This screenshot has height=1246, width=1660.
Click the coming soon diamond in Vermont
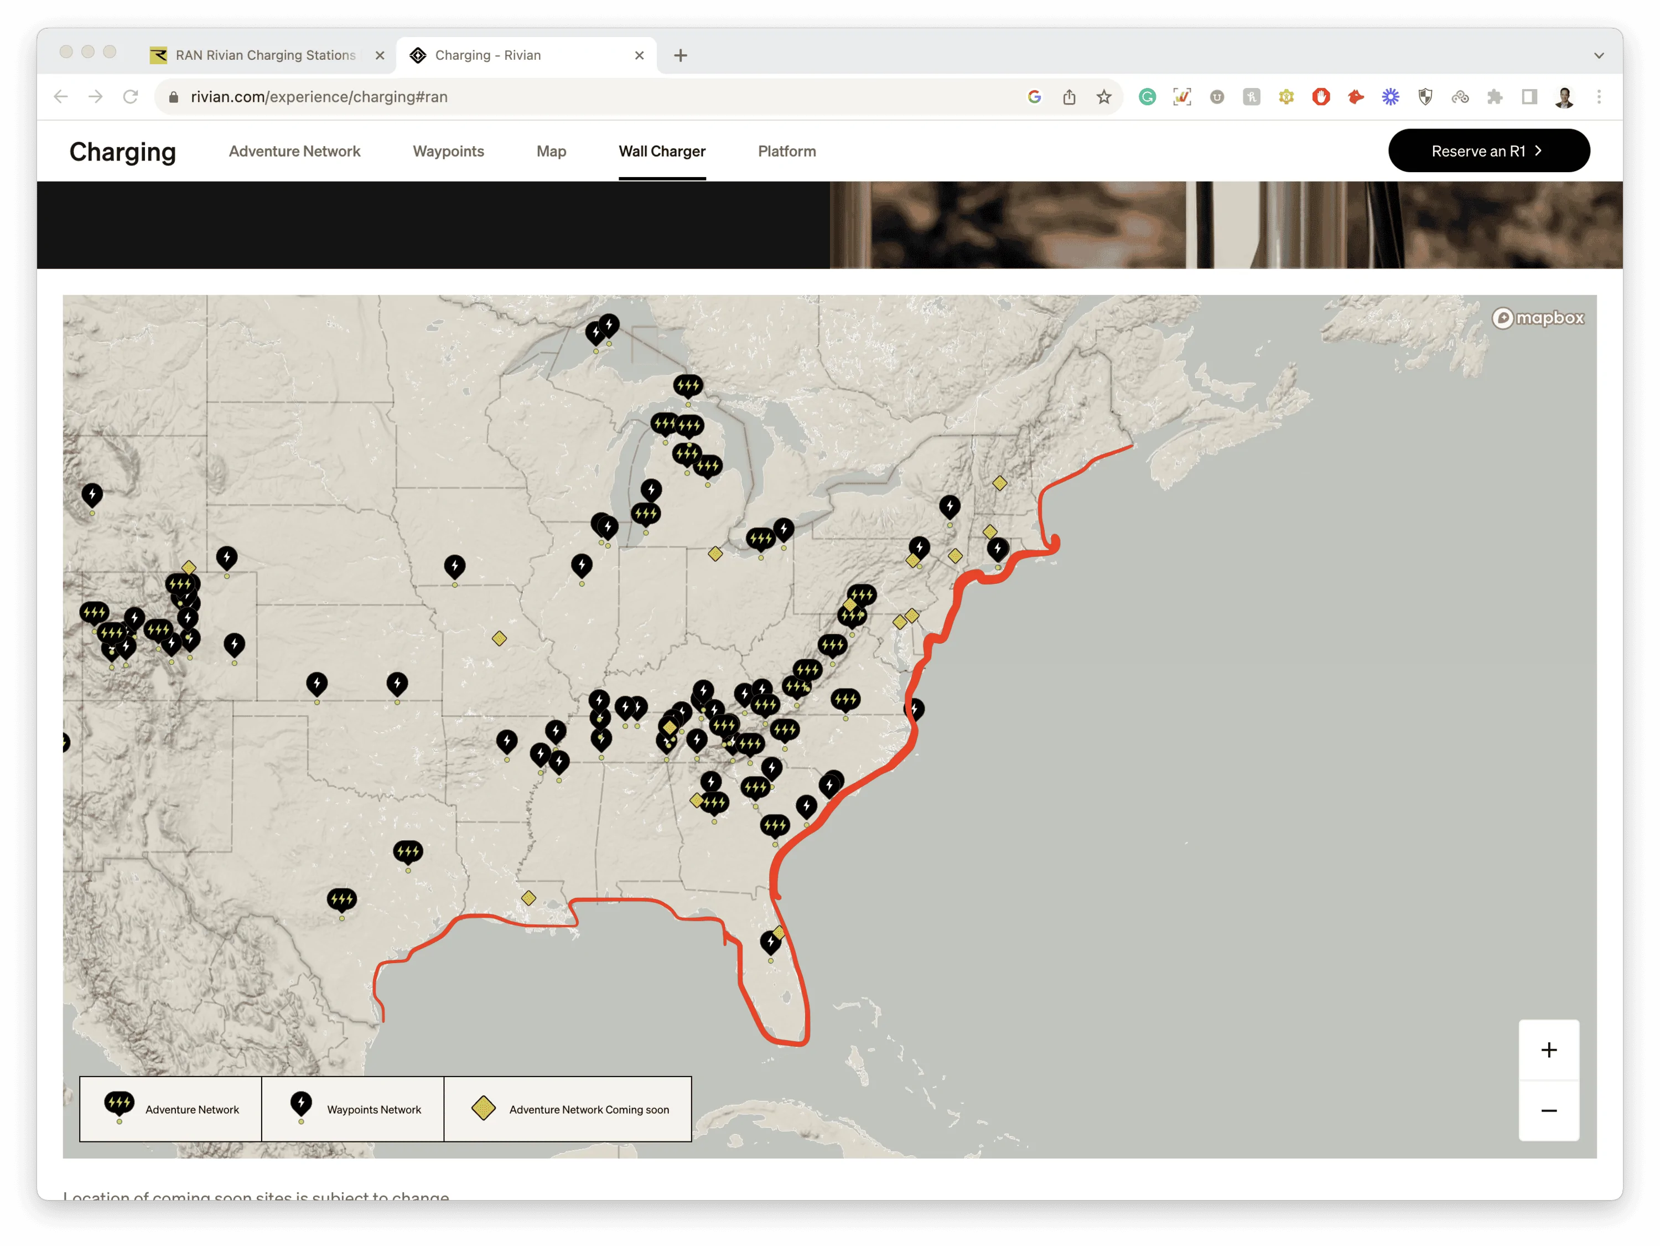click(1000, 483)
